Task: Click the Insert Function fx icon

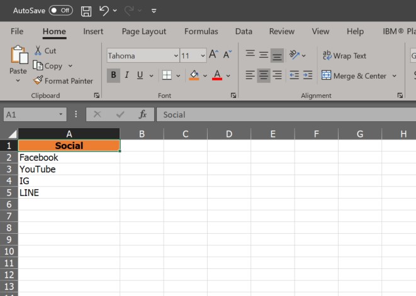Action: coord(143,114)
